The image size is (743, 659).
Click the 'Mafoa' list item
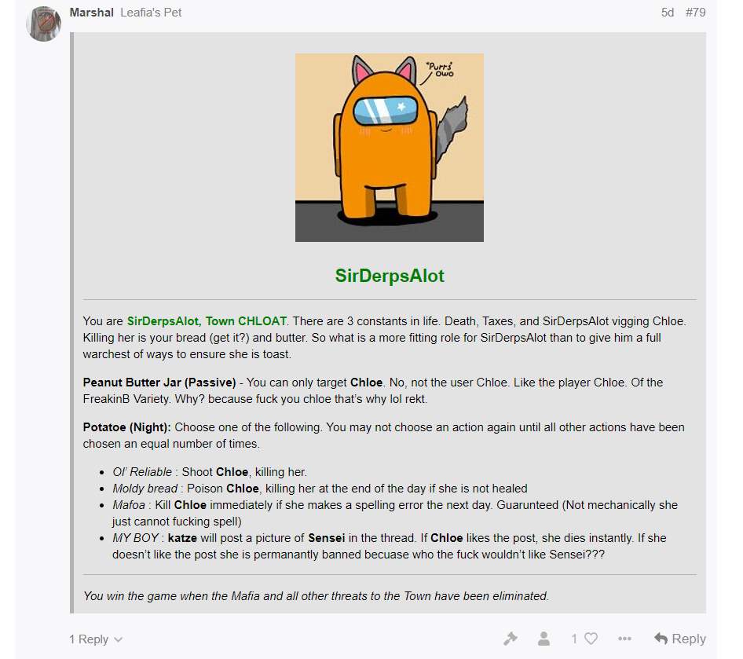point(395,513)
